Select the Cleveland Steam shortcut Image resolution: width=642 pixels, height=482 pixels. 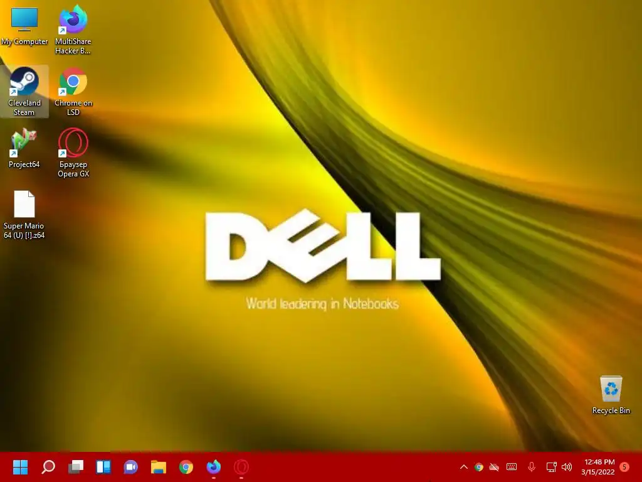24,92
